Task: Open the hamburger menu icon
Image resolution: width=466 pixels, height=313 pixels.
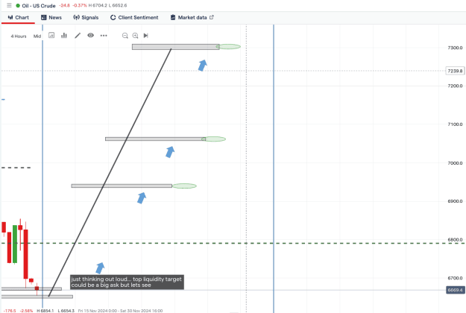Action: (9, 5)
